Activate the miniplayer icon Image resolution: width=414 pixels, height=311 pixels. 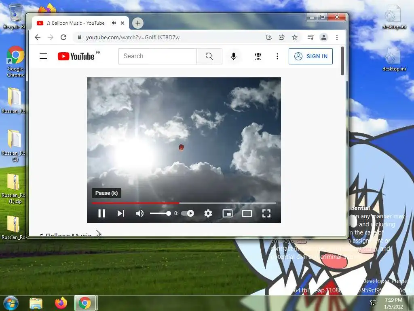(228, 213)
